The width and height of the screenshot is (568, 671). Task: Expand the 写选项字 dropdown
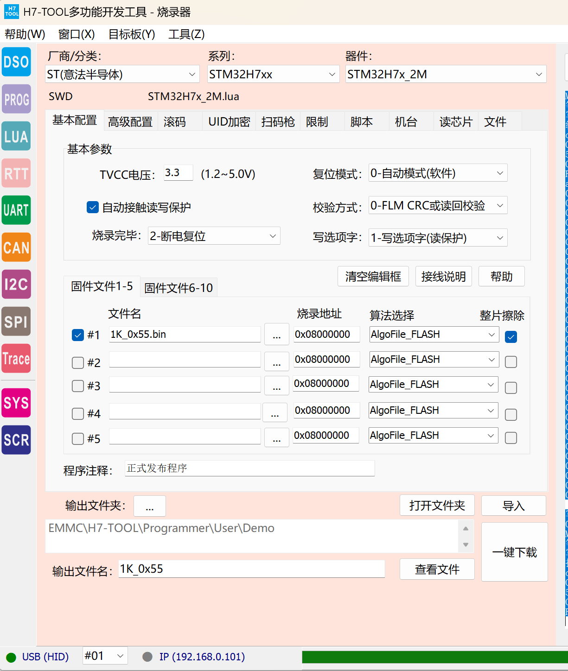pyautogui.click(x=438, y=238)
